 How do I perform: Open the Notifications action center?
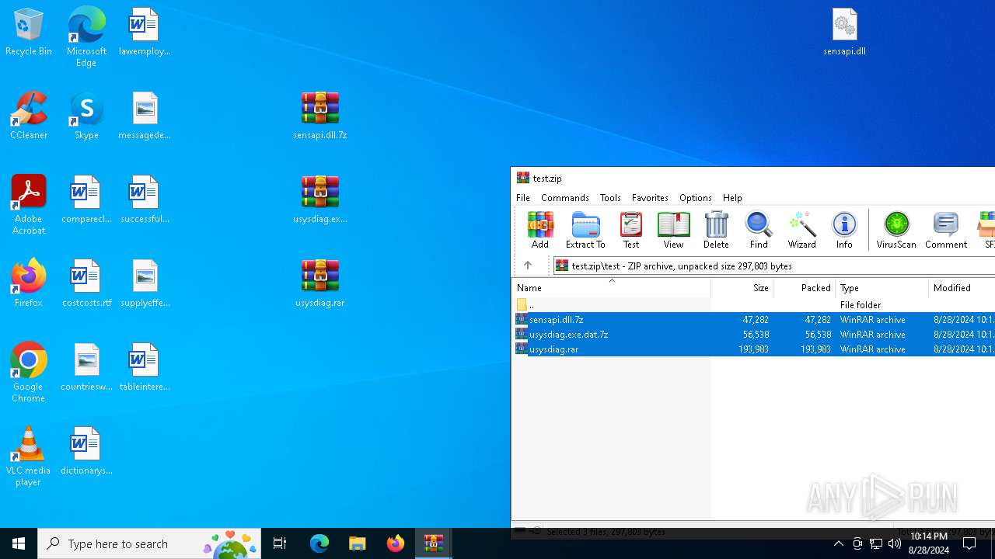969,543
